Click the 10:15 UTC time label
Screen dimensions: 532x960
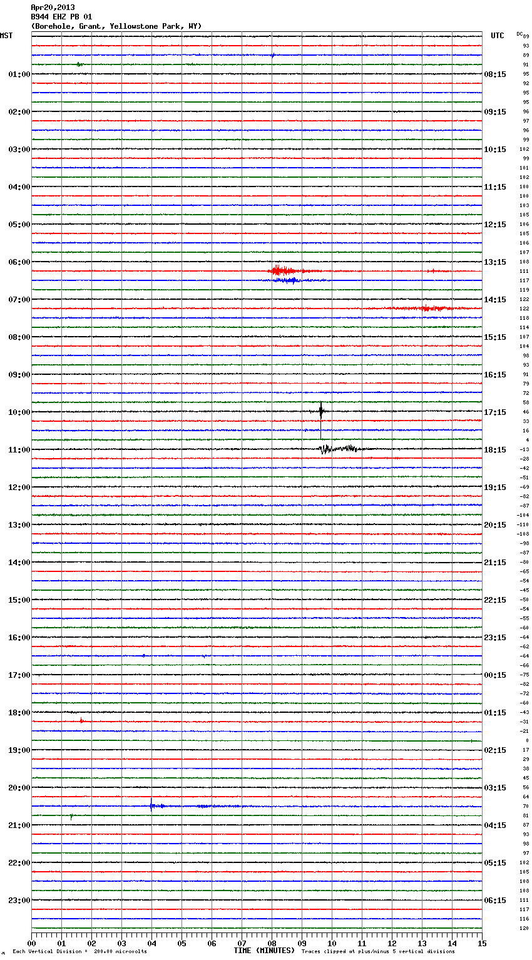tap(495, 150)
